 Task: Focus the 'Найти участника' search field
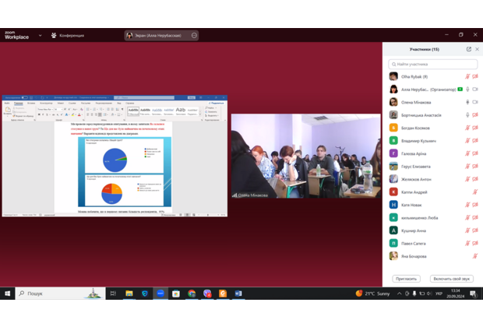point(433,64)
